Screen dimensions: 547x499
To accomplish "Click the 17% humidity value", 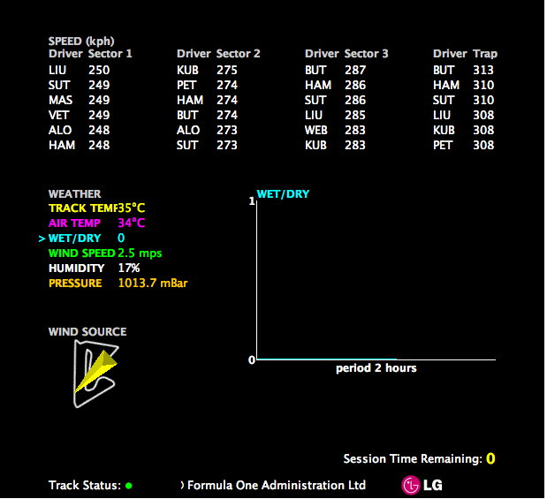I will pyautogui.click(x=129, y=268).
